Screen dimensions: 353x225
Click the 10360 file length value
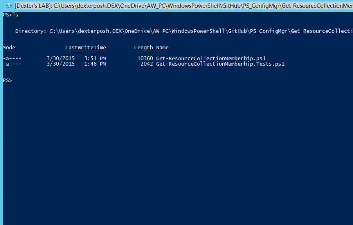(x=145, y=59)
